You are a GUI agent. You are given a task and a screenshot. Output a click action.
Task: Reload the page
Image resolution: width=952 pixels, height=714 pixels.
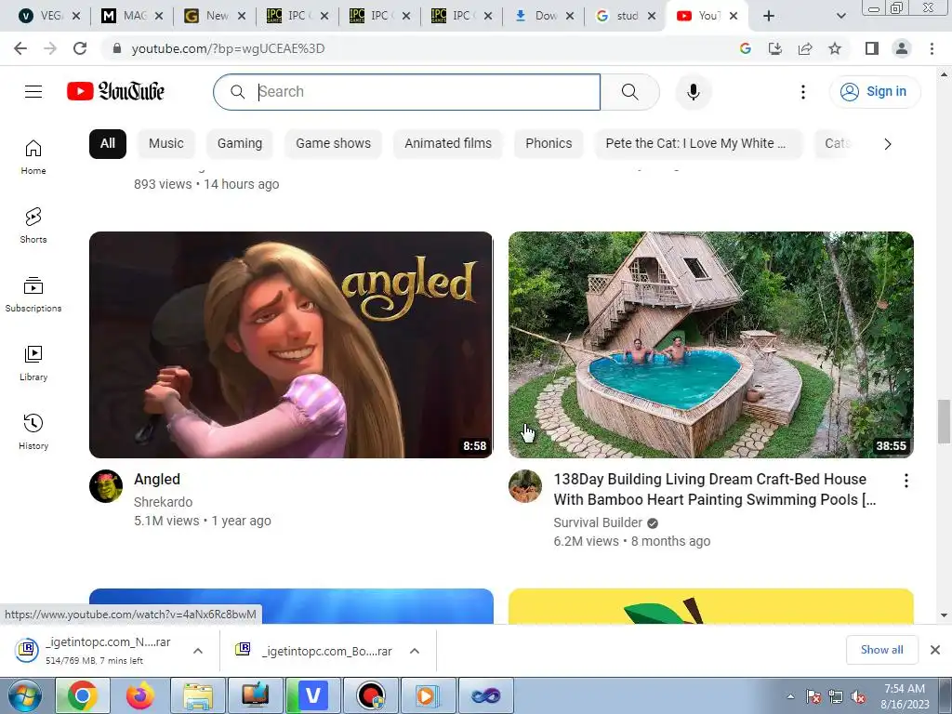(x=80, y=48)
